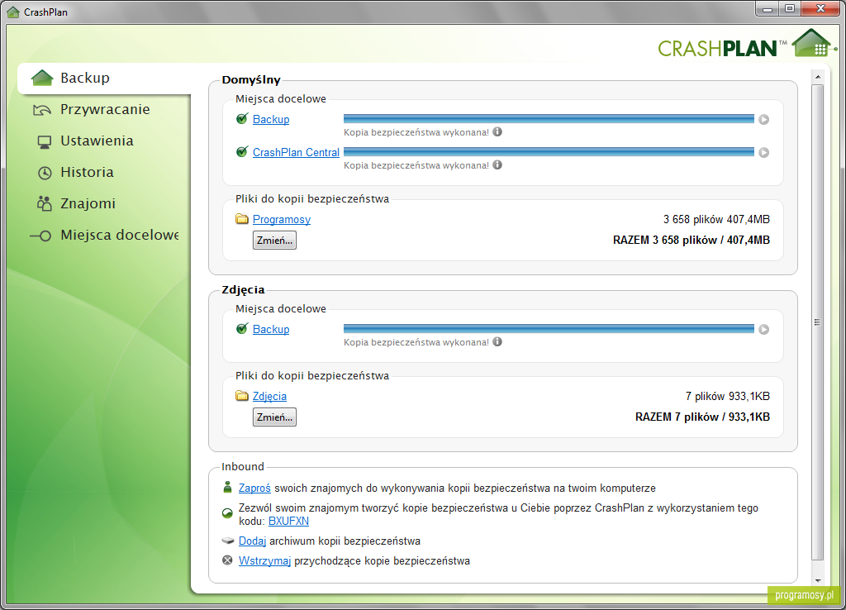The height and width of the screenshot is (610, 846).
Task: Open the Zdjęcia folder link
Action: (x=269, y=396)
